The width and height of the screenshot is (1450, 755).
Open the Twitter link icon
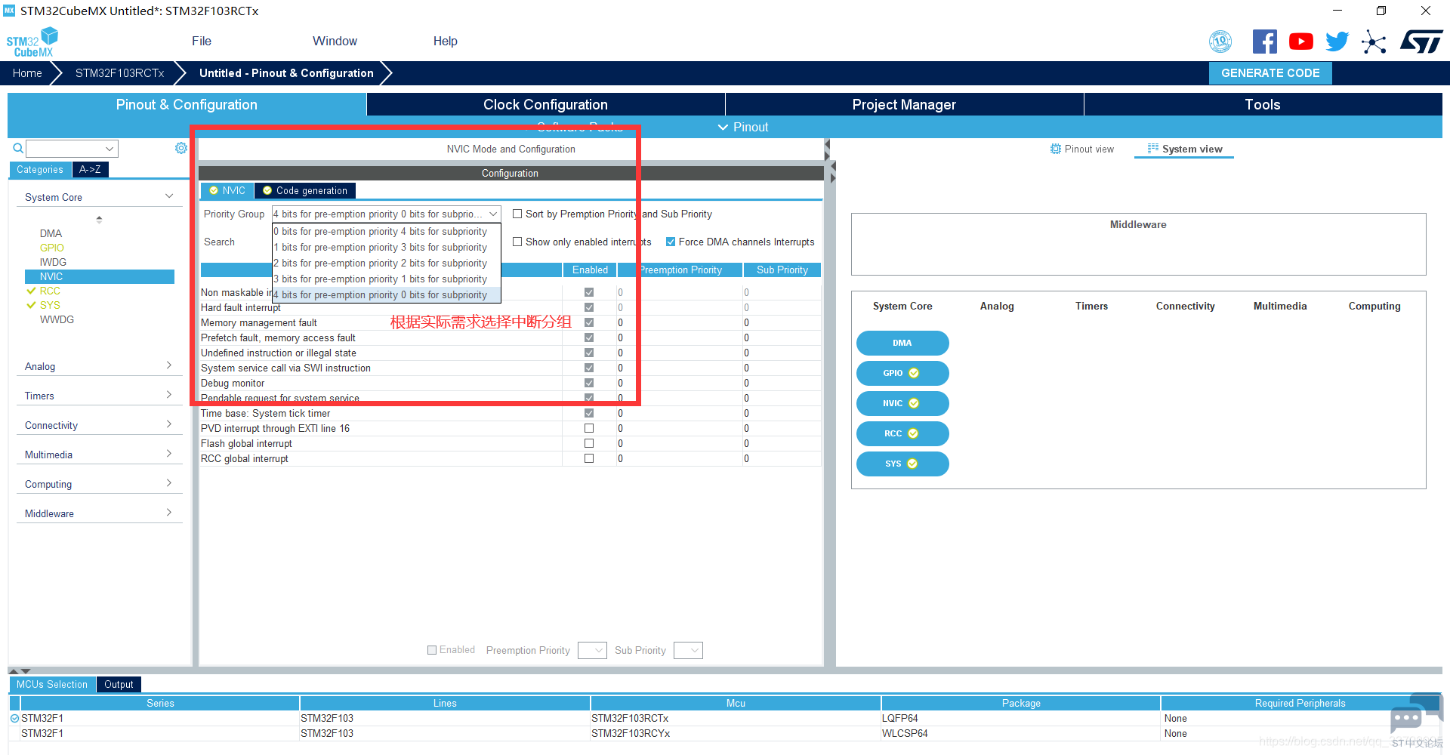(x=1337, y=42)
